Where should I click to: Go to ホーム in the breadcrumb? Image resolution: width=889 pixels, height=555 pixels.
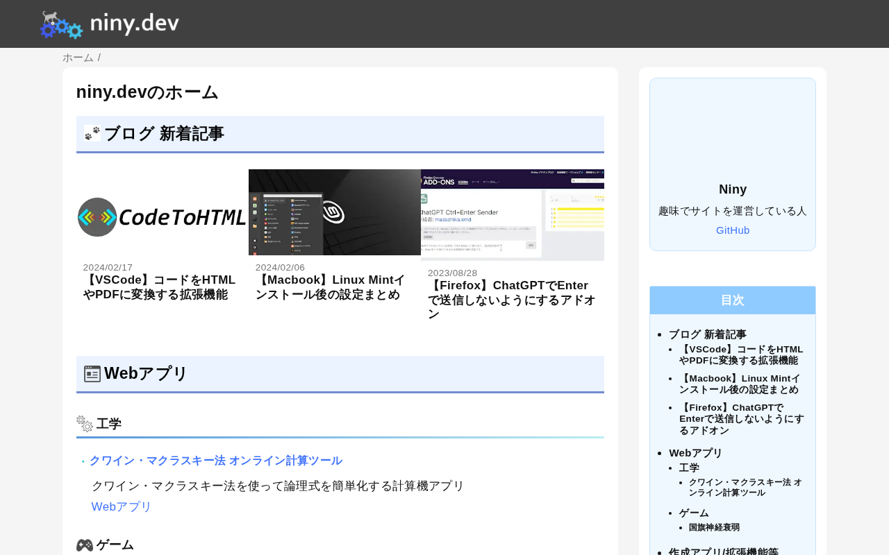(78, 58)
